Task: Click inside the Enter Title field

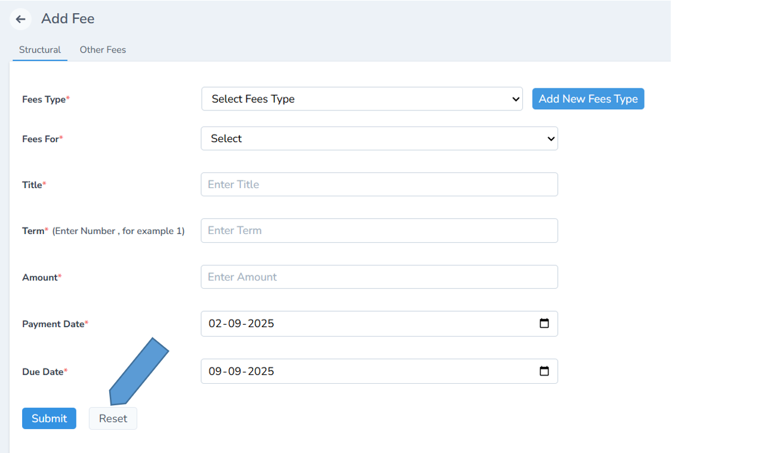Action: [x=379, y=184]
